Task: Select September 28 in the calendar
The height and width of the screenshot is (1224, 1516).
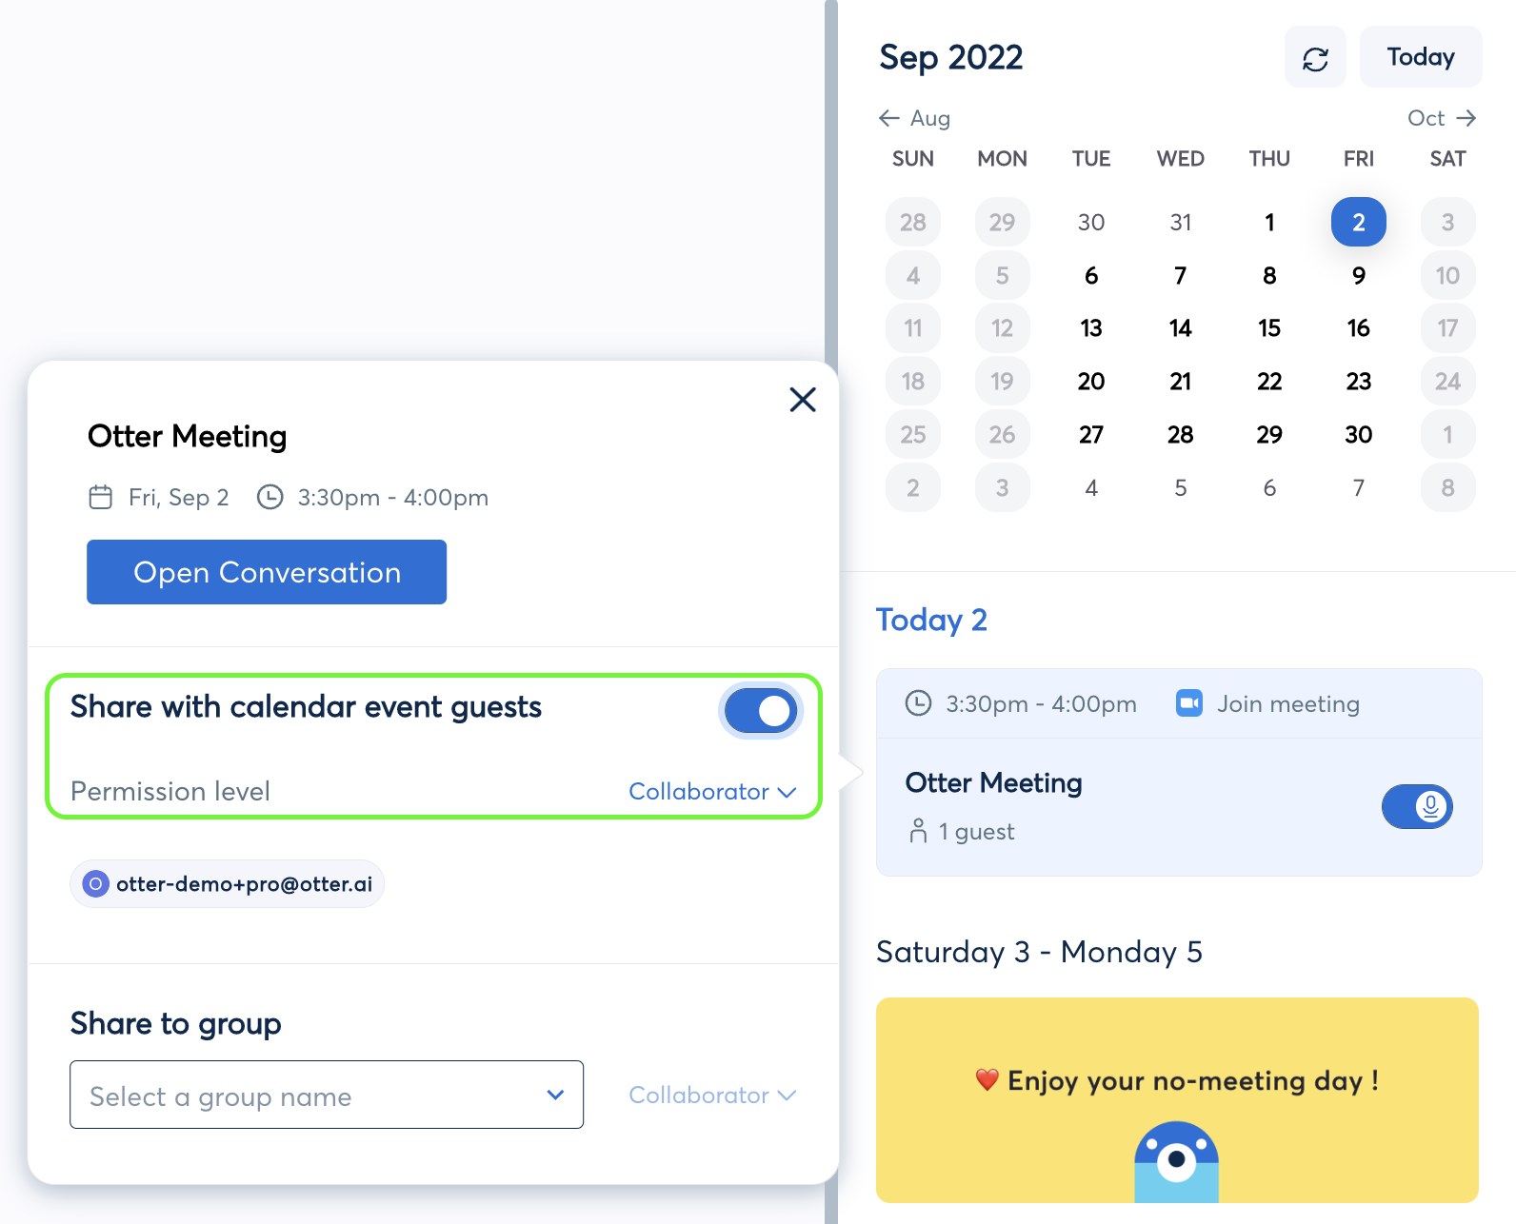Action: [x=1181, y=435]
